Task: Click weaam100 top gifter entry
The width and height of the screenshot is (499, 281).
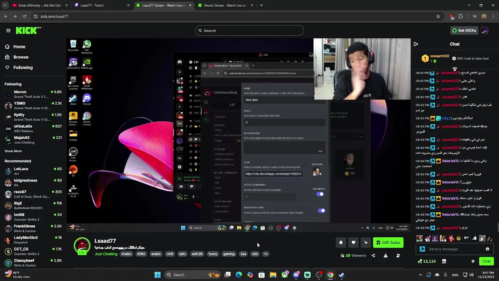Action: click(x=436, y=58)
